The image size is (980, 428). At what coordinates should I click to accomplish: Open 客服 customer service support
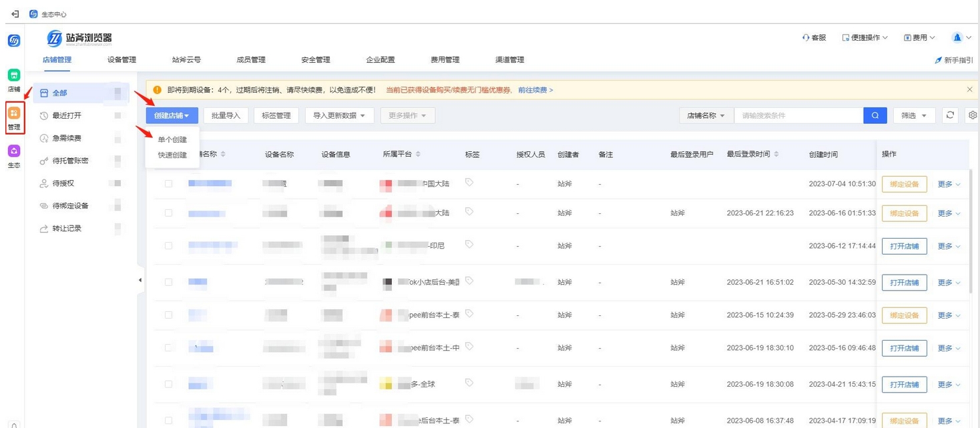coord(813,37)
